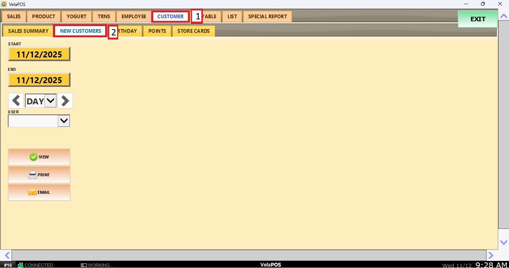Expand the DAY period dropdown
The height and width of the screenshot is (268, 509).
pyautogui.click(x=50, y=101)
